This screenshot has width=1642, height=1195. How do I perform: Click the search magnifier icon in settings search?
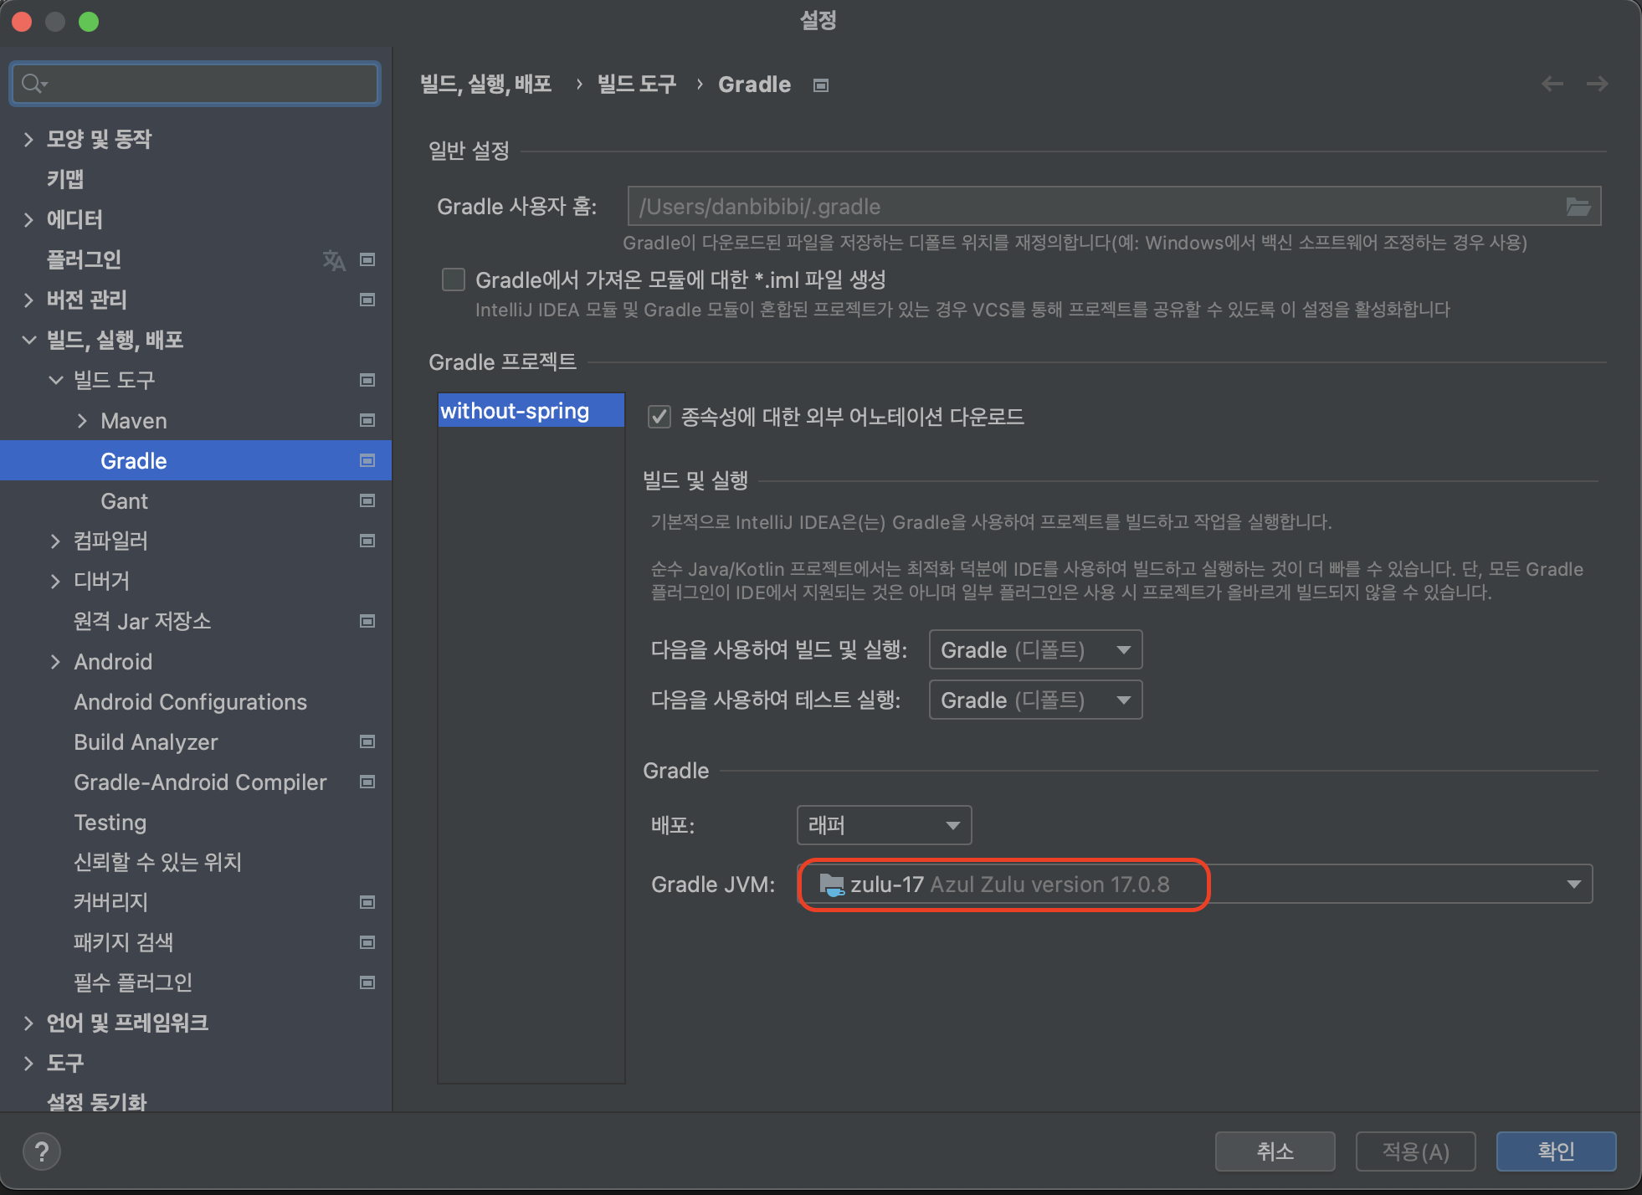tap(33, 84)
